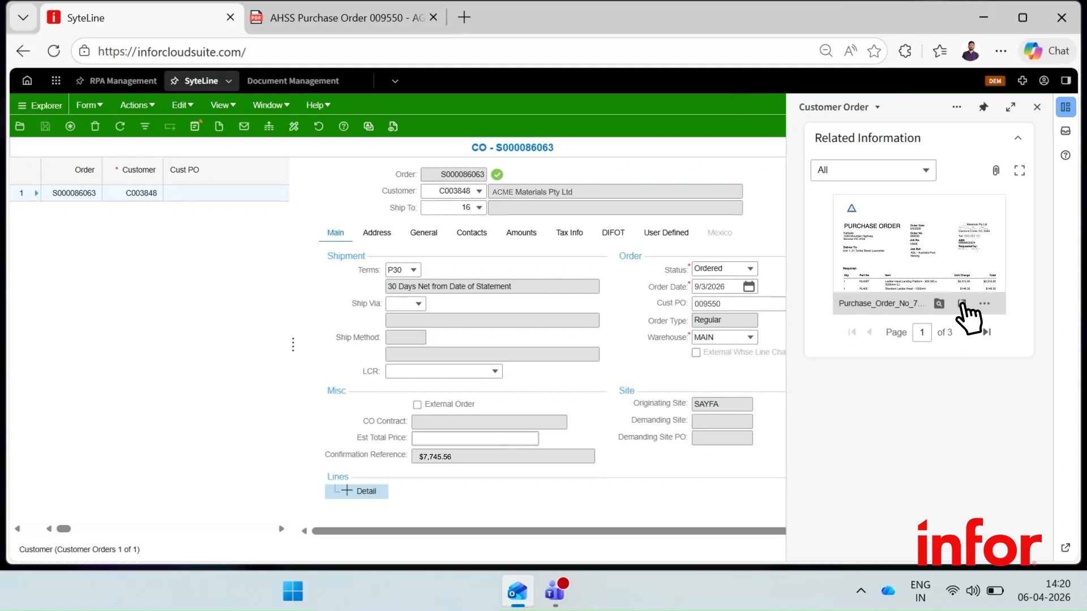Open Microsoft Teams from the taskbar

[555, 591]
